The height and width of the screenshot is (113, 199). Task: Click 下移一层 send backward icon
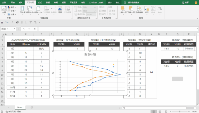(131, 9)
